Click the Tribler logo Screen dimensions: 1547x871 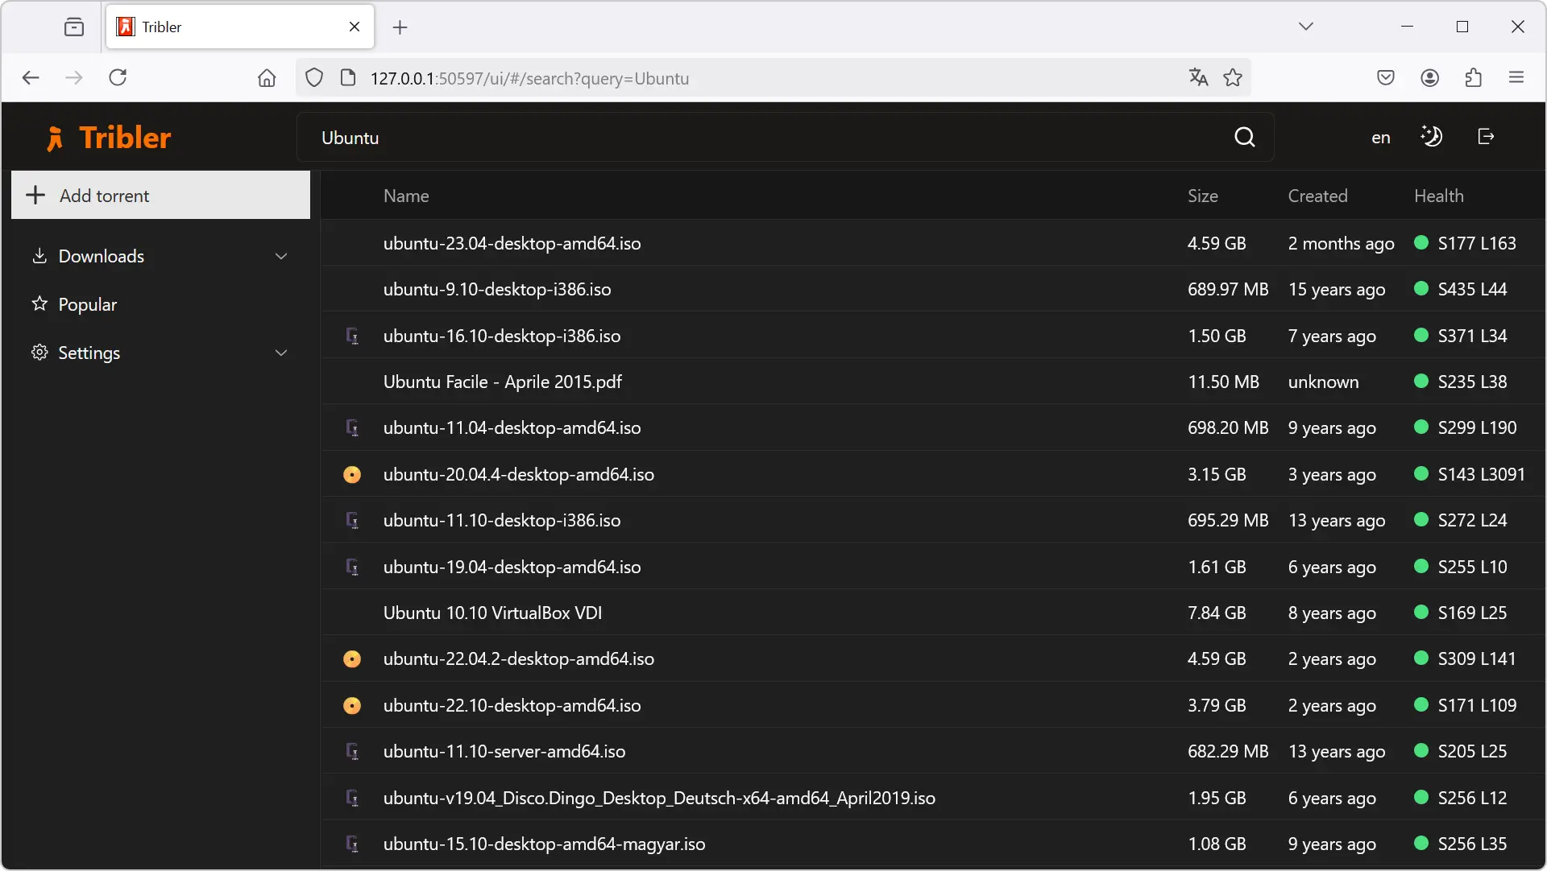[109, 138]
